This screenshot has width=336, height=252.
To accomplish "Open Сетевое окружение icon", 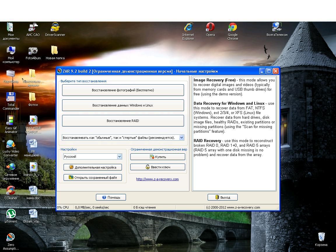I will click(x=11, y=171).
